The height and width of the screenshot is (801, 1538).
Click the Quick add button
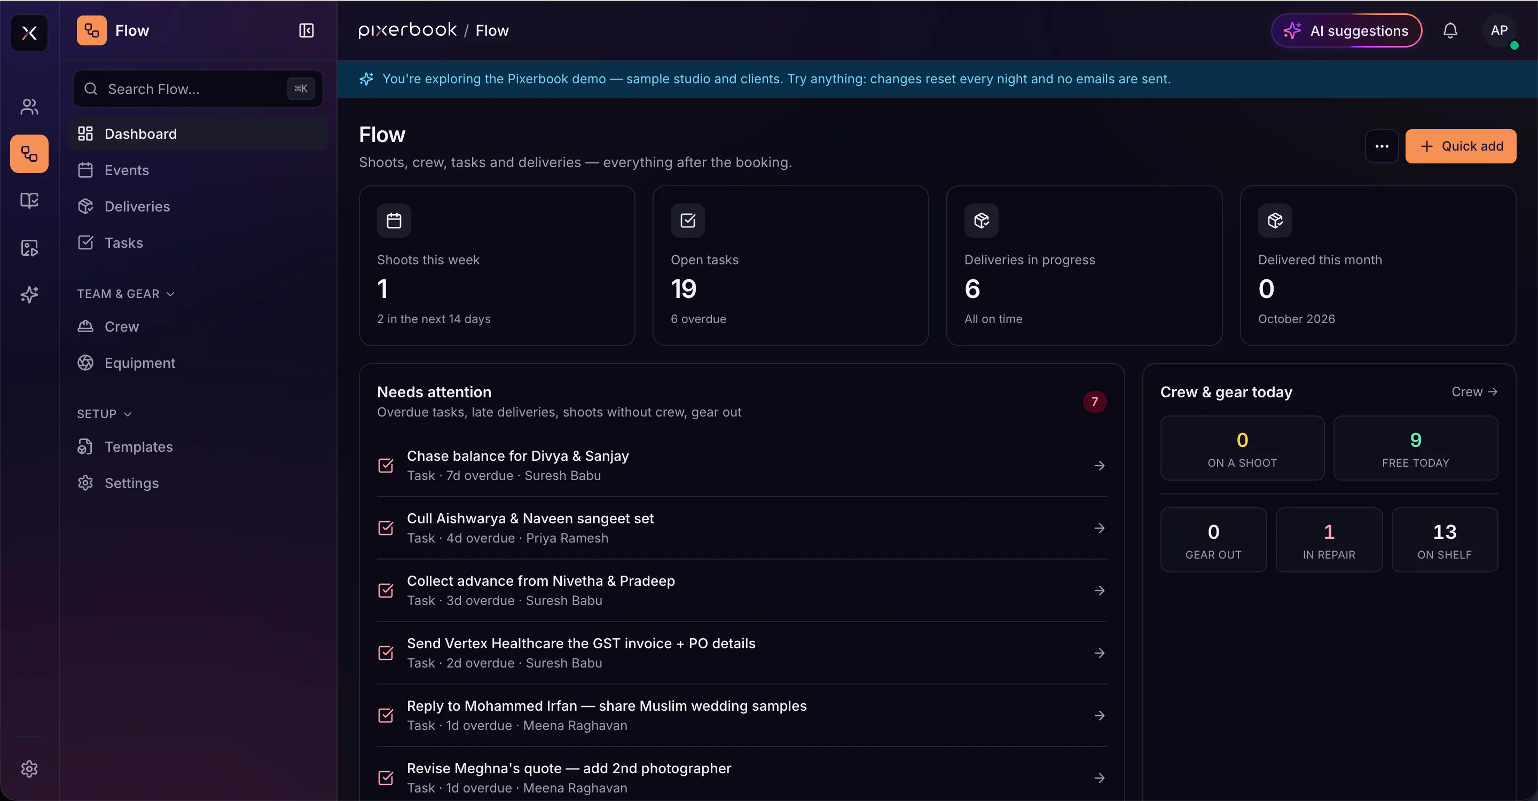[x=1461, y=146]
